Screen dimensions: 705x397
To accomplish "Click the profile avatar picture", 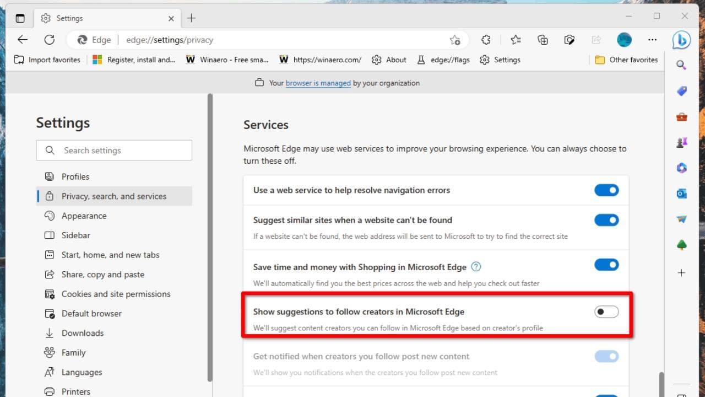I will pyautogui.click(x=624, y=40).
